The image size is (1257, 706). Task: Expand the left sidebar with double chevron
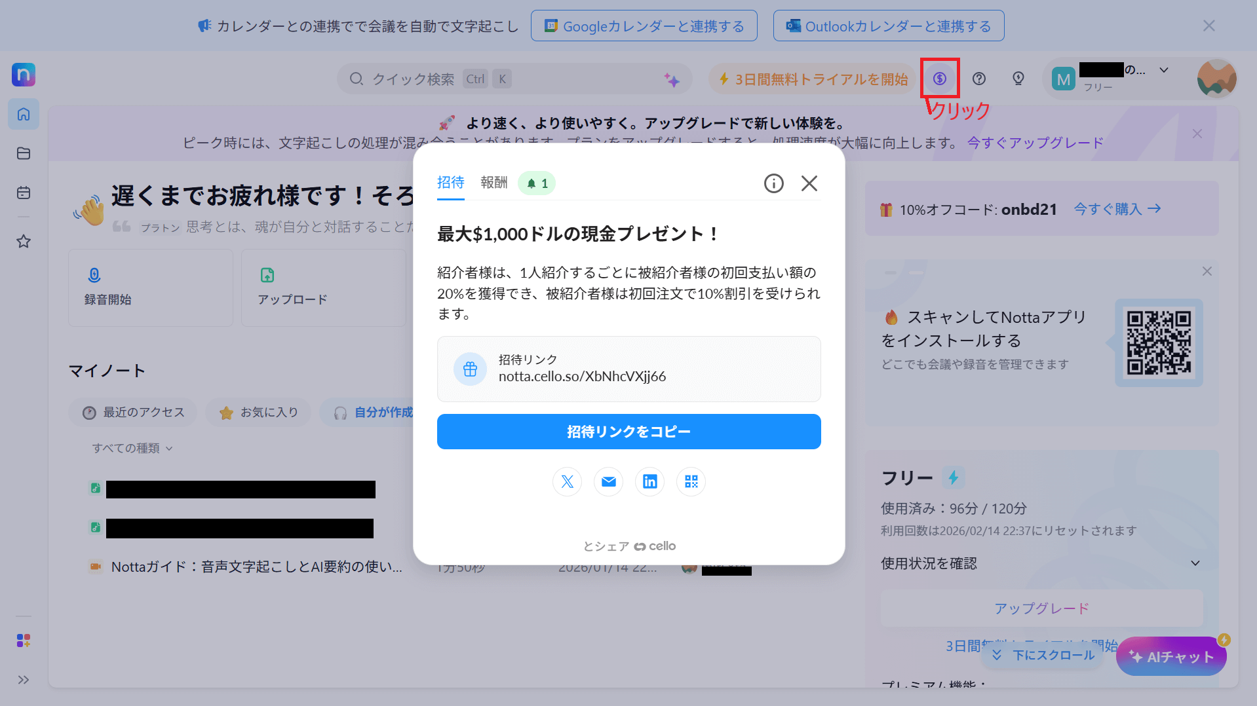(24, 680)
